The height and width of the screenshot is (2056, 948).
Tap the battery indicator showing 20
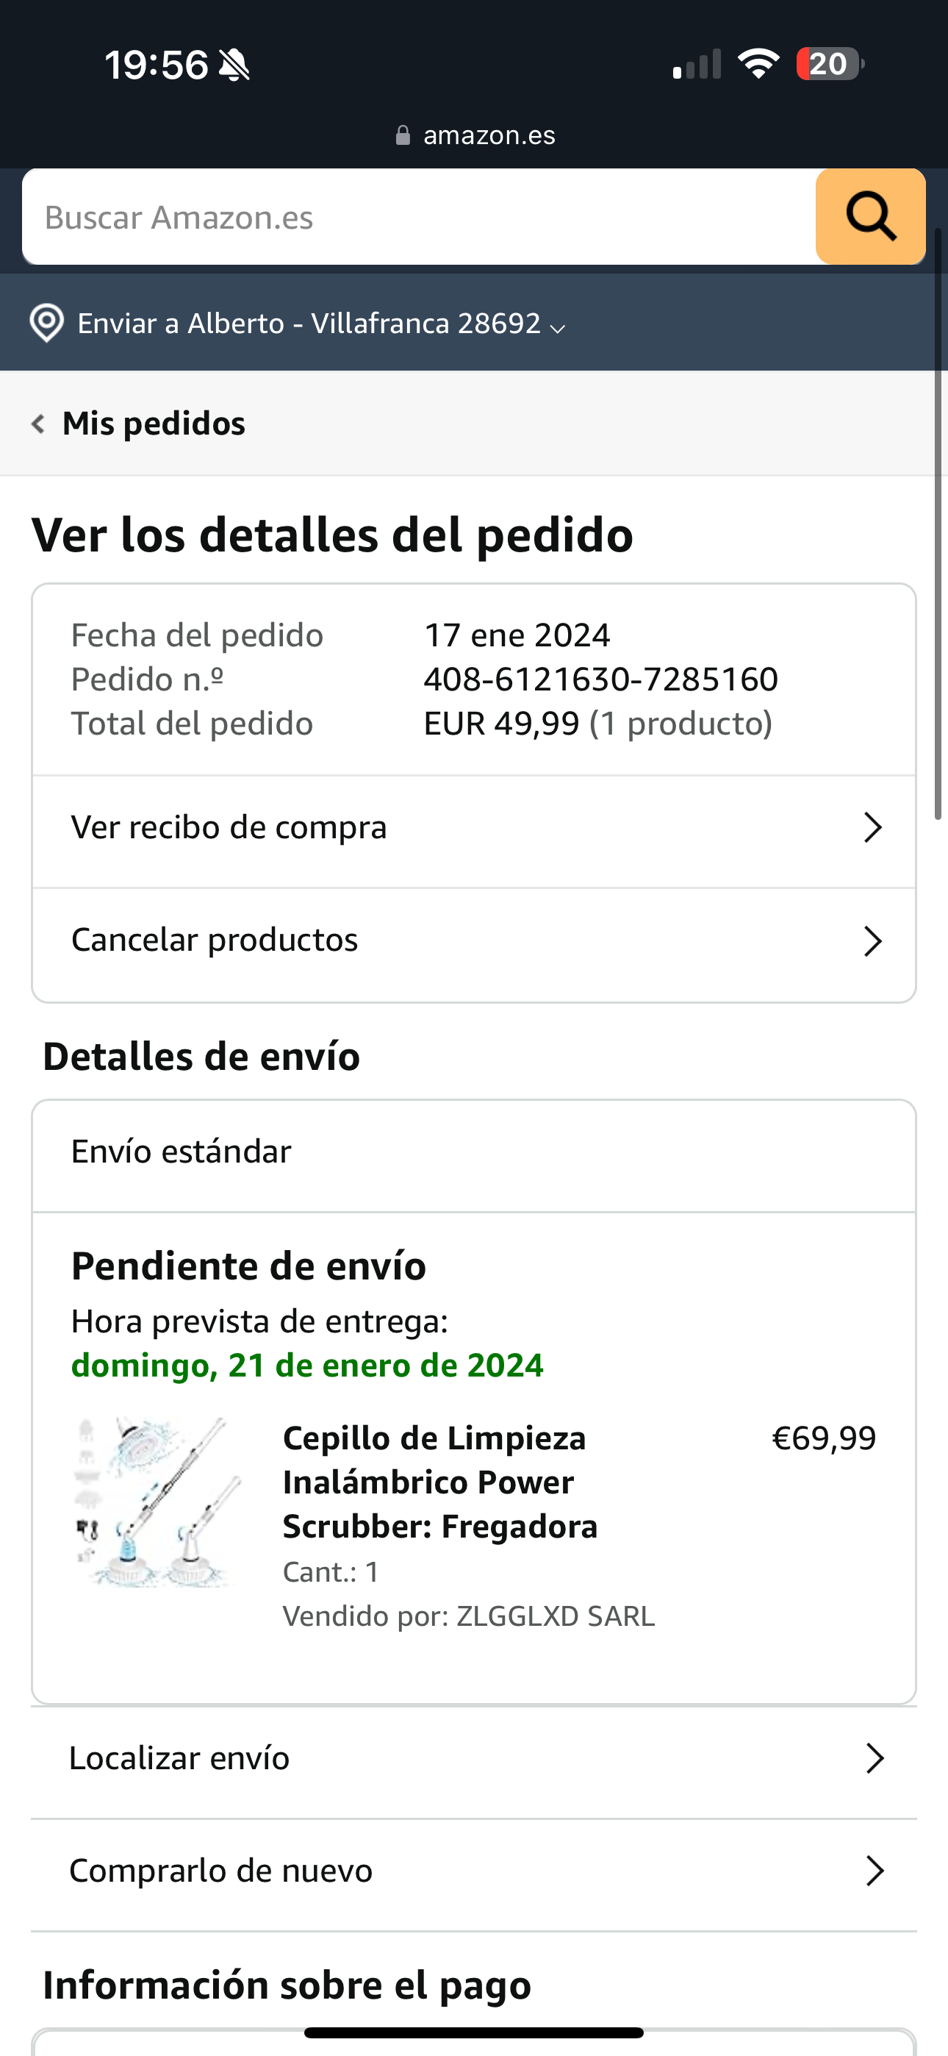click(829, 64)
